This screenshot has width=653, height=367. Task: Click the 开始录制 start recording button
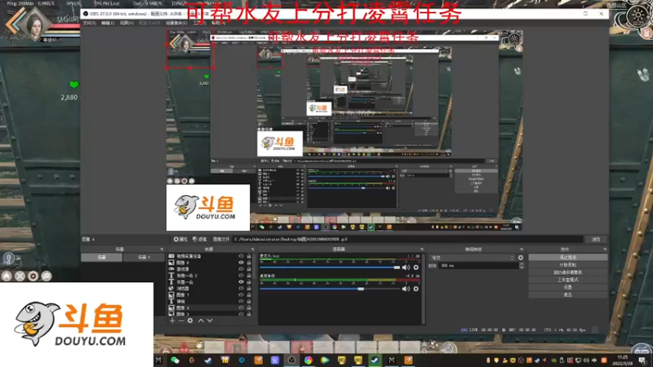tap(567, 265)
